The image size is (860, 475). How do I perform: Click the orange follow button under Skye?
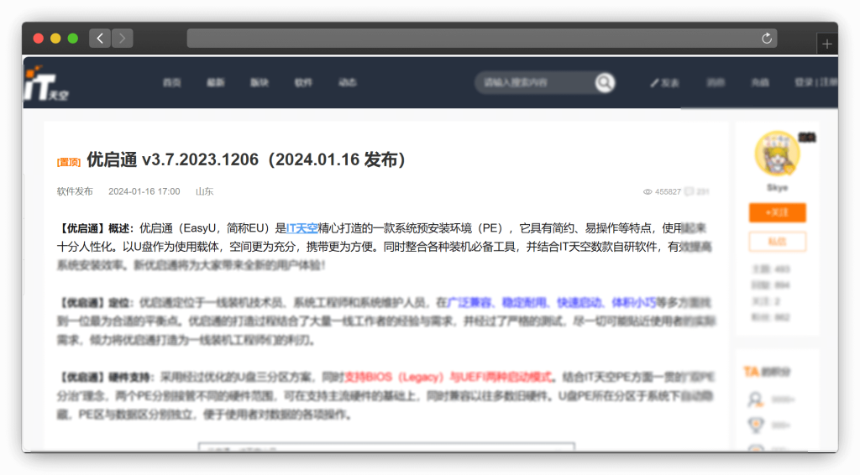coord(777,212)
